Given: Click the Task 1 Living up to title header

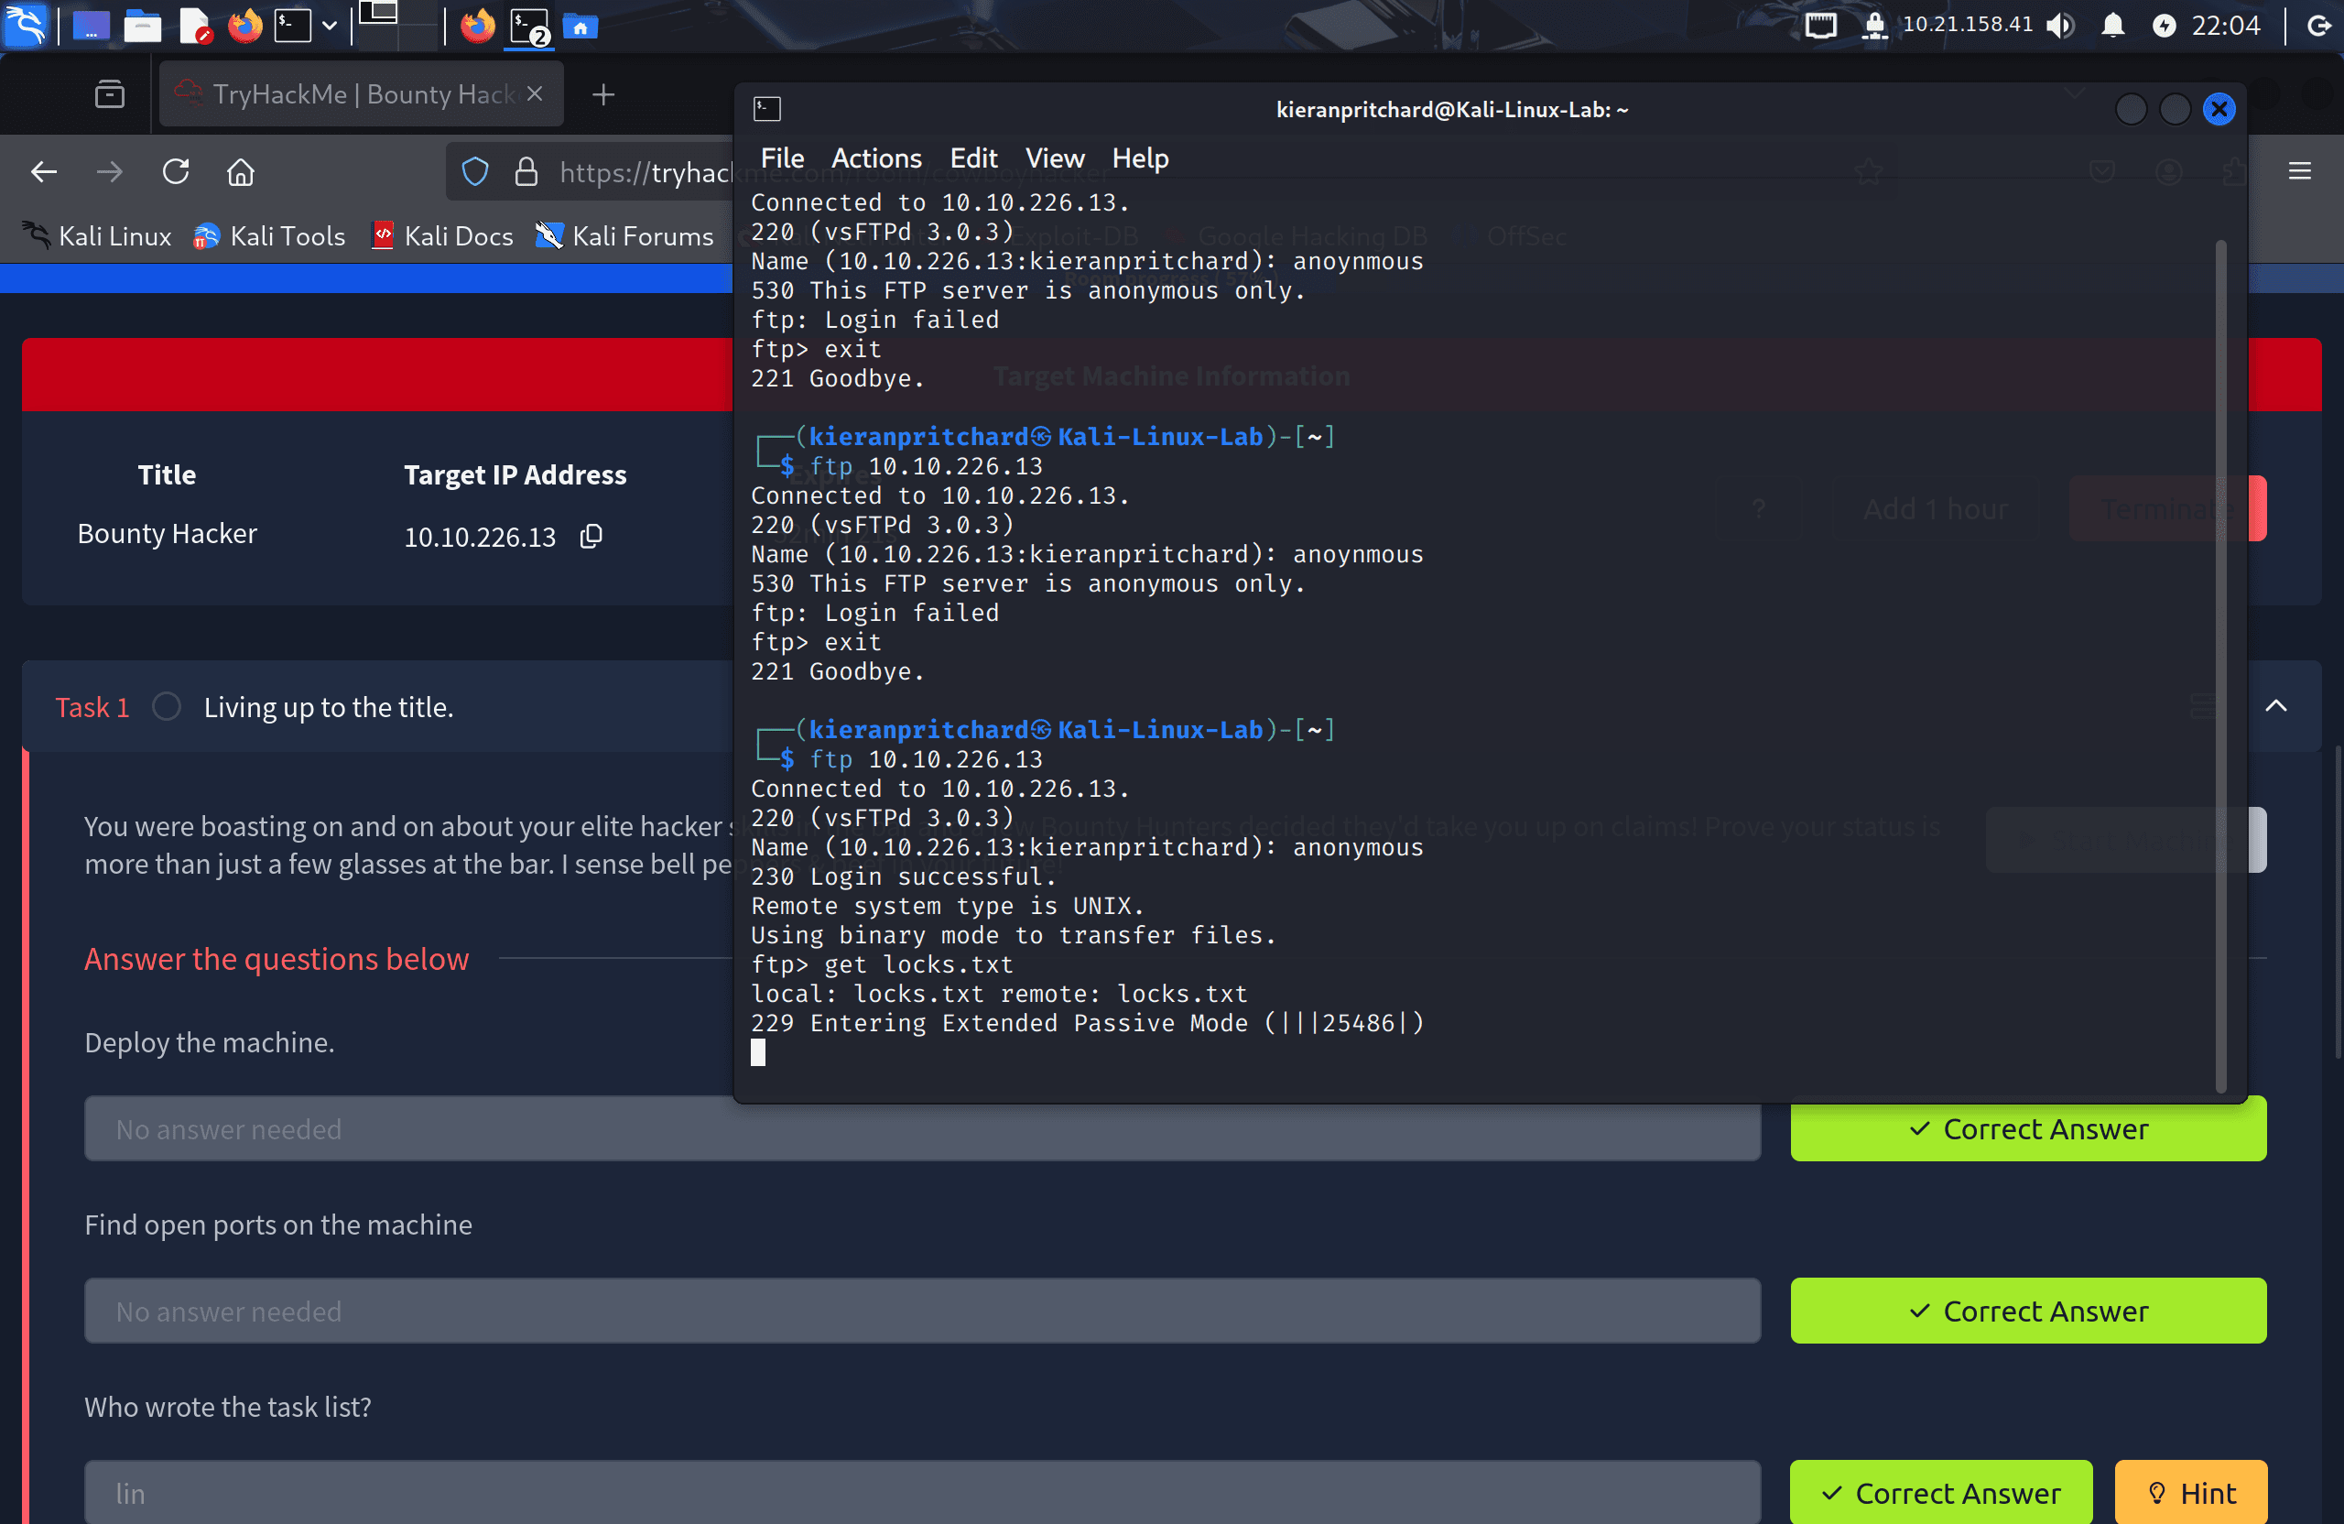Looking at the screenshot, I should 328,707.
